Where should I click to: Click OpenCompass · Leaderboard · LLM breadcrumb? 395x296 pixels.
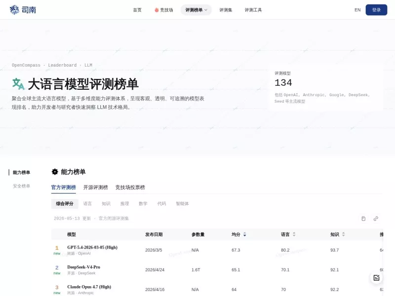[52, 65]
